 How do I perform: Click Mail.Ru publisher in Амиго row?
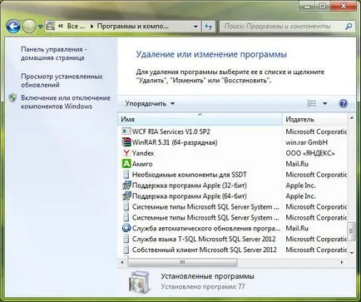click(x=297, y=164)
